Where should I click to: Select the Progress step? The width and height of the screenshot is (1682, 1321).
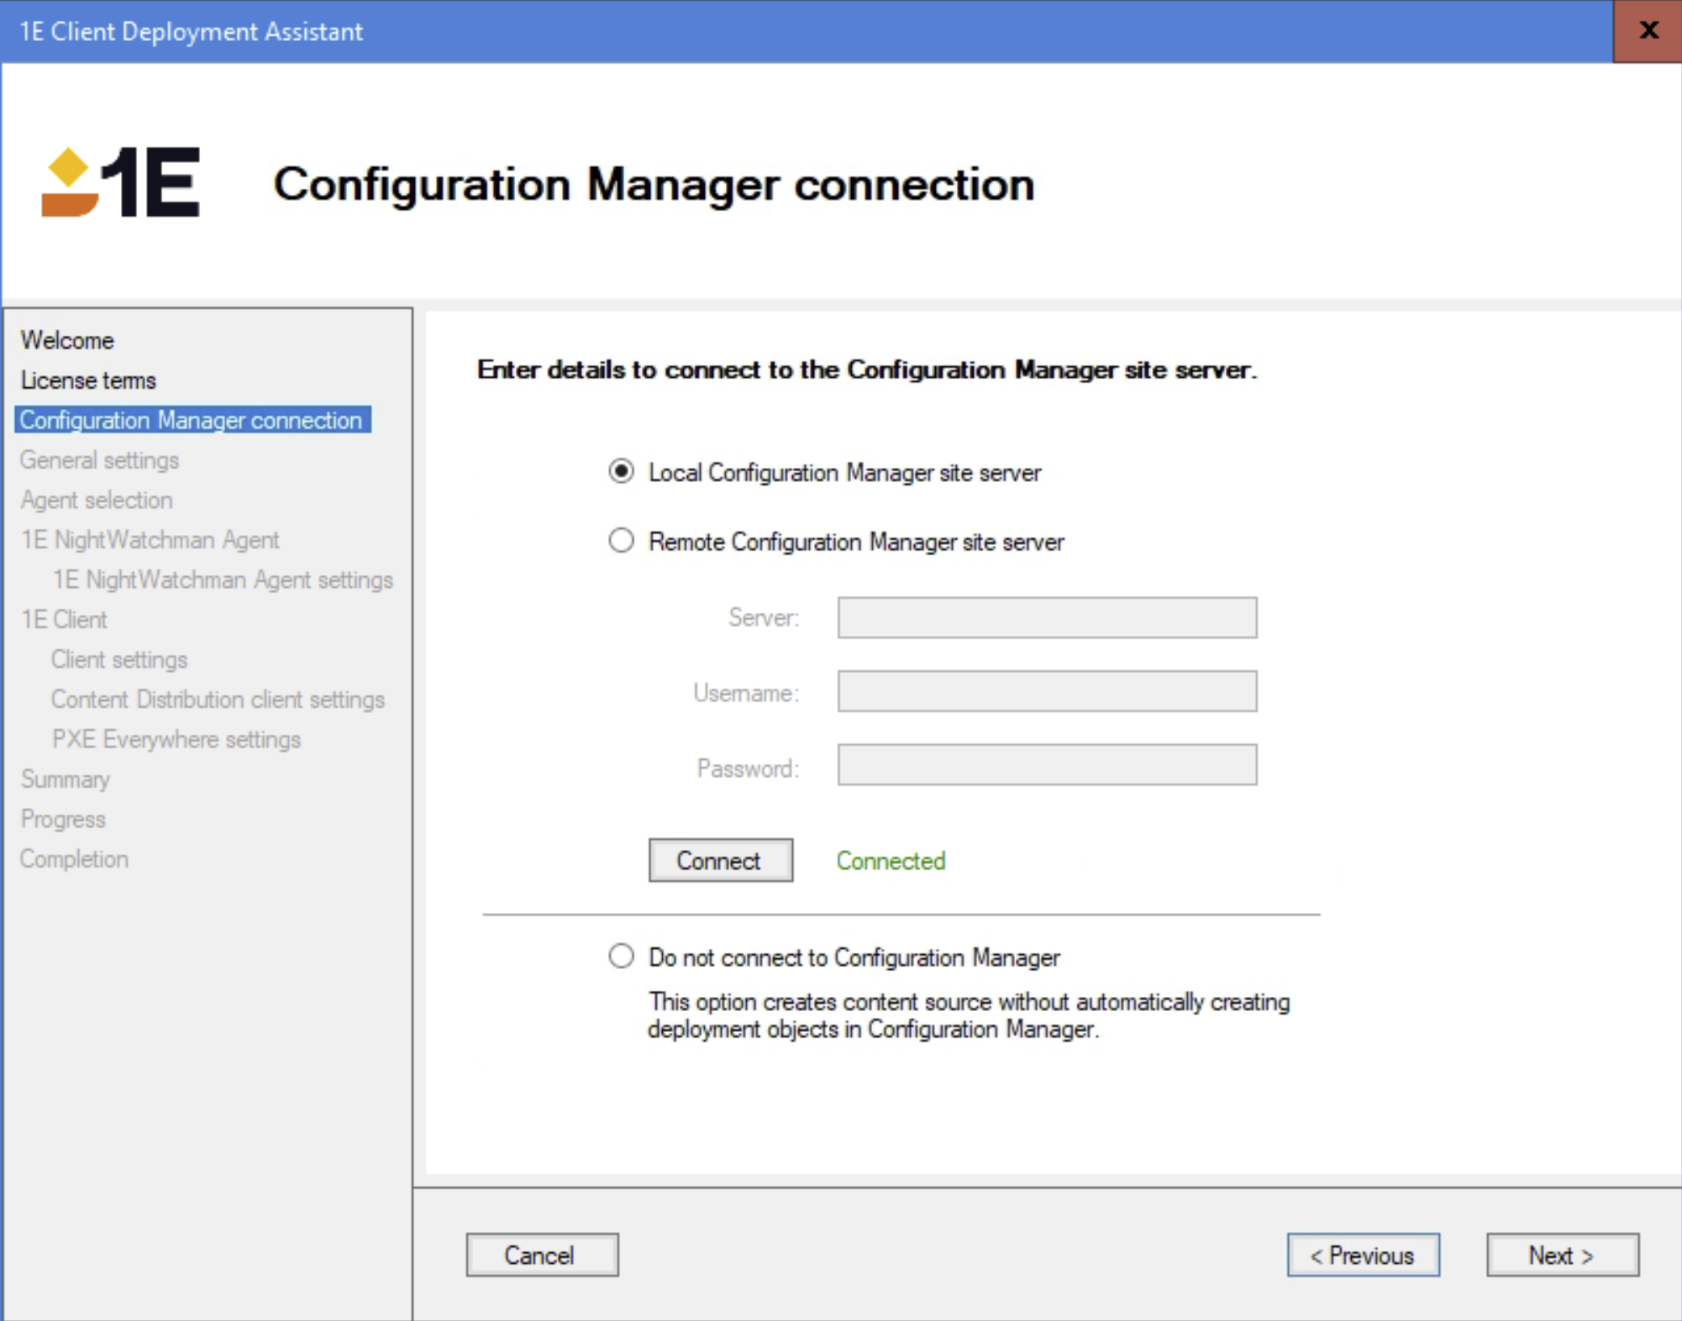click(63, 819)
